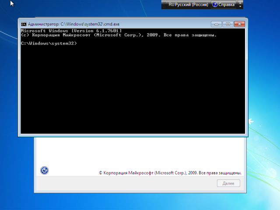Click the setup window copyright text at bottom
Viewport: 280px width, 210px height.
(170, 173)
